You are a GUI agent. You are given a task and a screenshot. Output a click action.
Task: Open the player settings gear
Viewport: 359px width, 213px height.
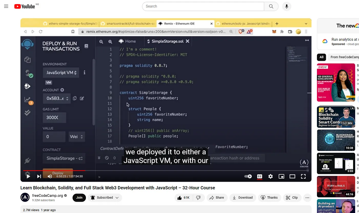[271, 176]
